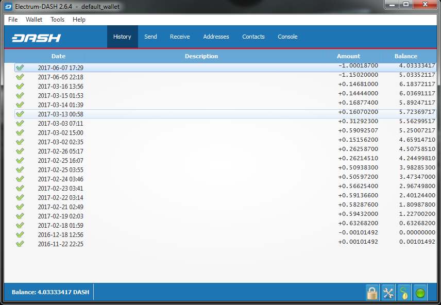Switch to the Contacts tab

[x=253, y=37]
